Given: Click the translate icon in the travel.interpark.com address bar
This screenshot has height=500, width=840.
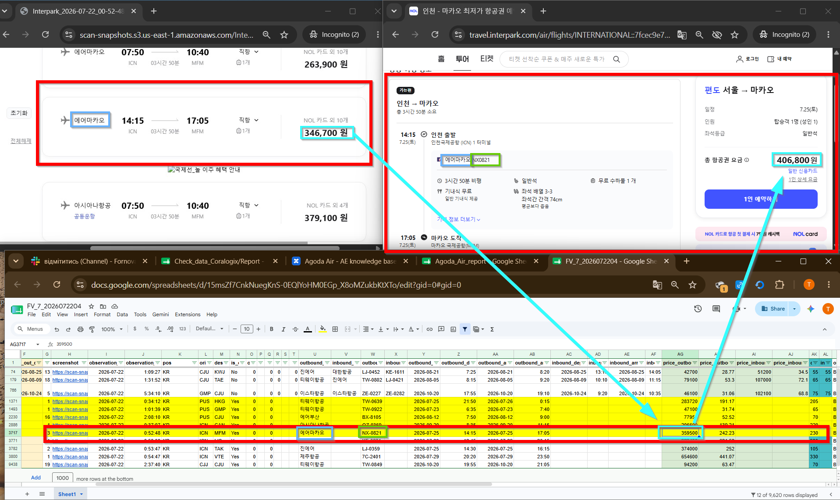Looking at the screenshot, I should pyautogui.click(x=682, y=35).
